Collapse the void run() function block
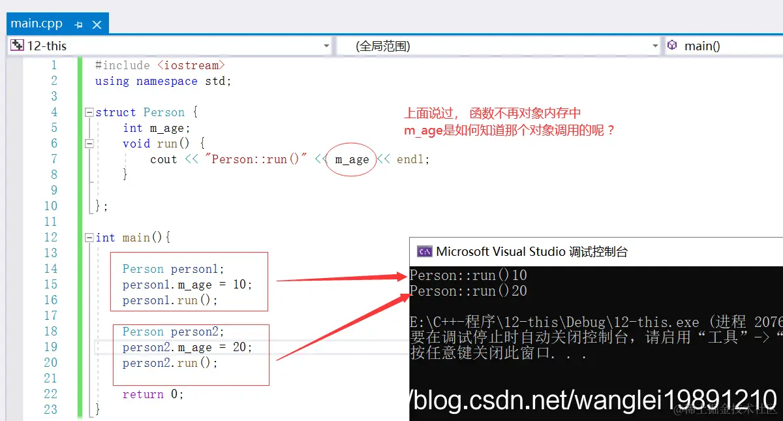This screenshot has height=421, width=783. coord(89,144)
